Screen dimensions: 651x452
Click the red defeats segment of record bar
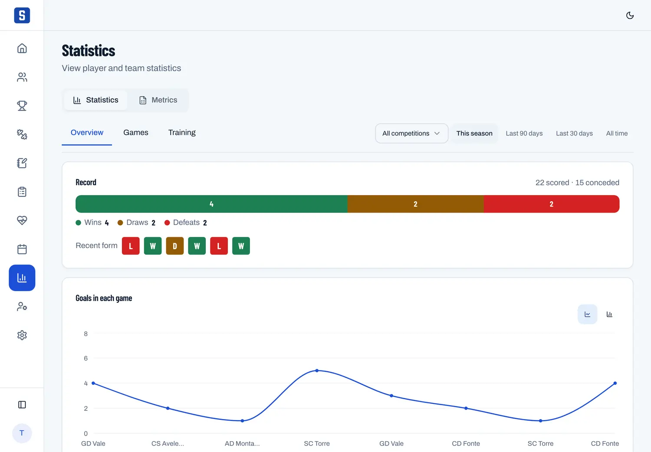[x=551, y=204]
